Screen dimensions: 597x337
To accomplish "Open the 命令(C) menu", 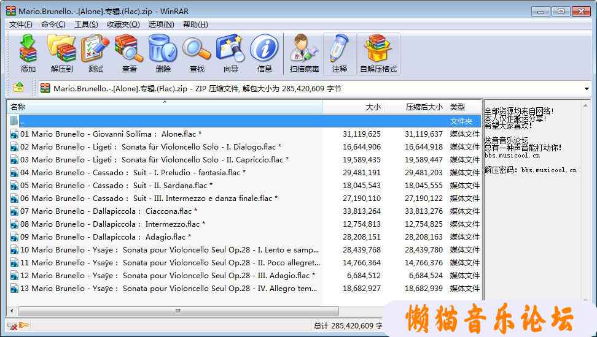I will click(53, 25).
